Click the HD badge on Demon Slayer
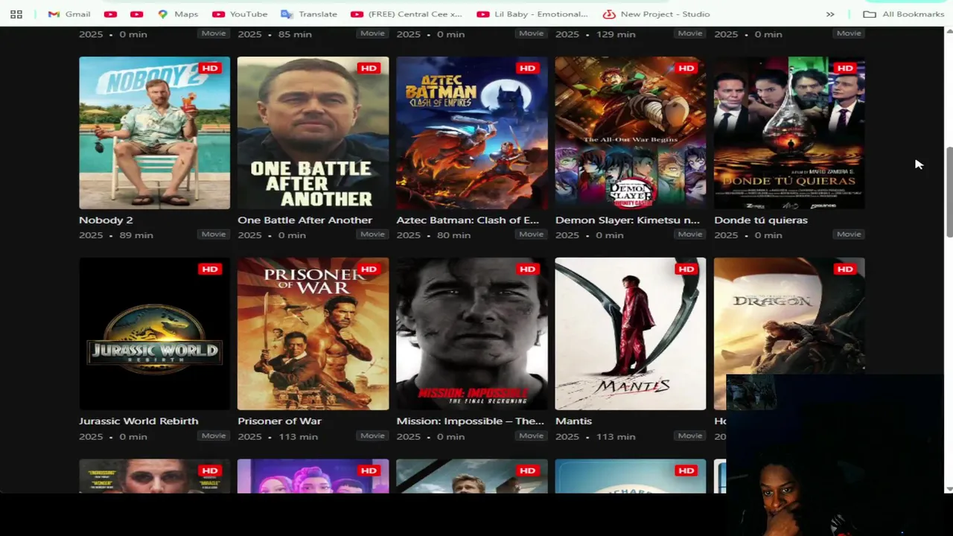This screenshot has width=953, height=536. [x=686, y=68]
